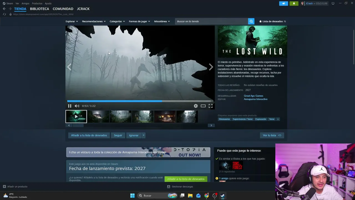Select the trailer video thumbnail

point(76,117)
